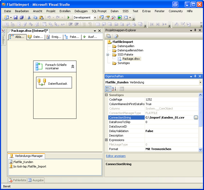Select the Datenquellensichten folder
This screenshot has width=204, height=190.
[x=130, y=50]
